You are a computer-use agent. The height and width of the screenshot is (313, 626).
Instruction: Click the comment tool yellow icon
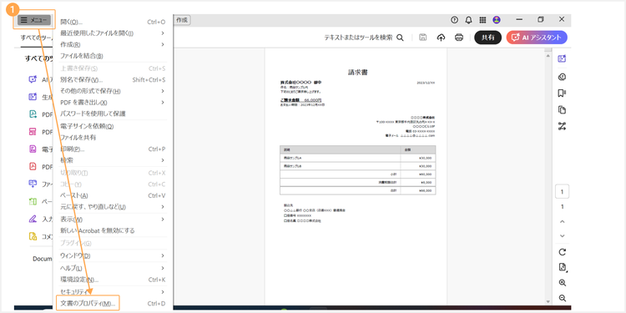pyautogui.click(x=33, y=236)
